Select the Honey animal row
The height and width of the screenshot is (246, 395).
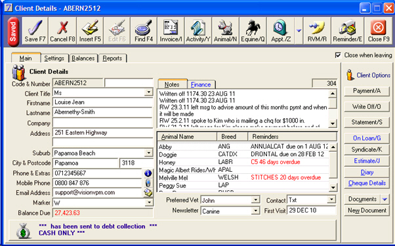pyautogui.click(x=243, y=162)
